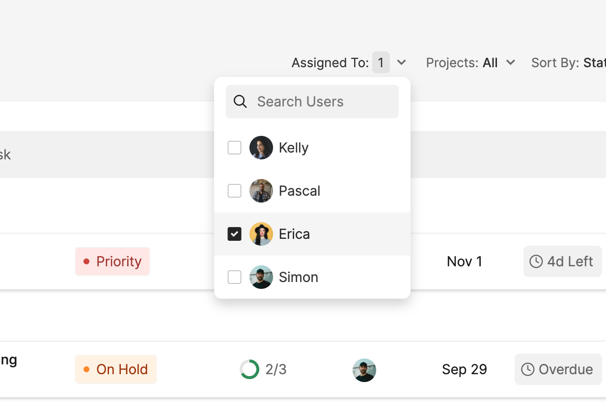
Task: Uncheck the Erica checkbox
Action: (x=235, y=234)
